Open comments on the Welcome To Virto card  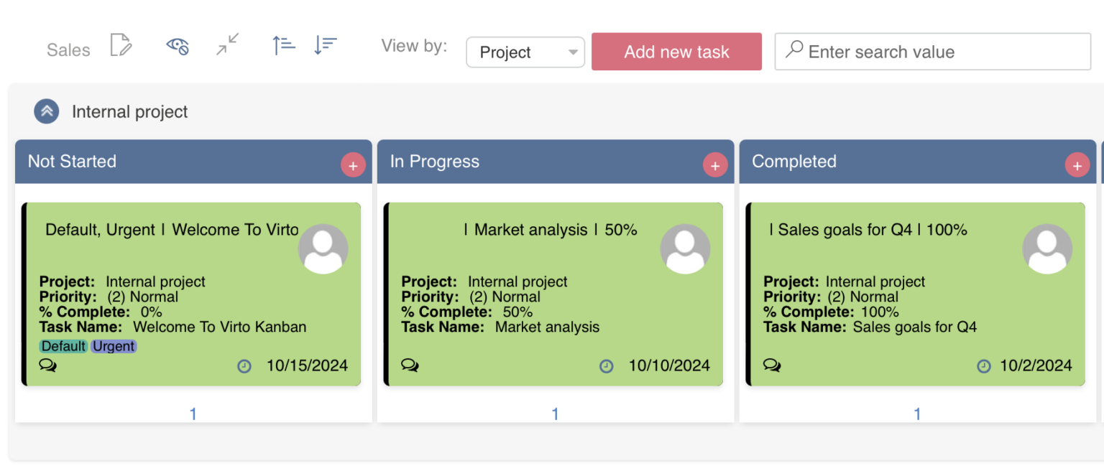pyautogui.click(x=48, y=365)
